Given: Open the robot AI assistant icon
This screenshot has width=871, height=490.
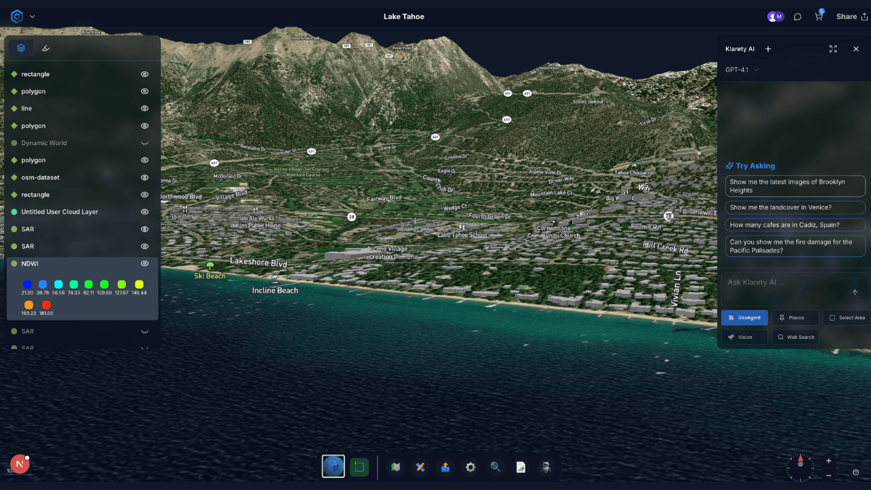Looking at the screenshot, I should pos(545,467).
